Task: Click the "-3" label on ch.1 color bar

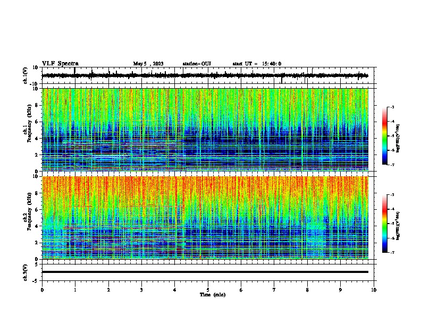Action: [392, 107]
